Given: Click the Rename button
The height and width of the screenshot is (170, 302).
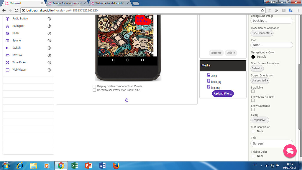Looking at the screenshot, I should pos(216,53).
